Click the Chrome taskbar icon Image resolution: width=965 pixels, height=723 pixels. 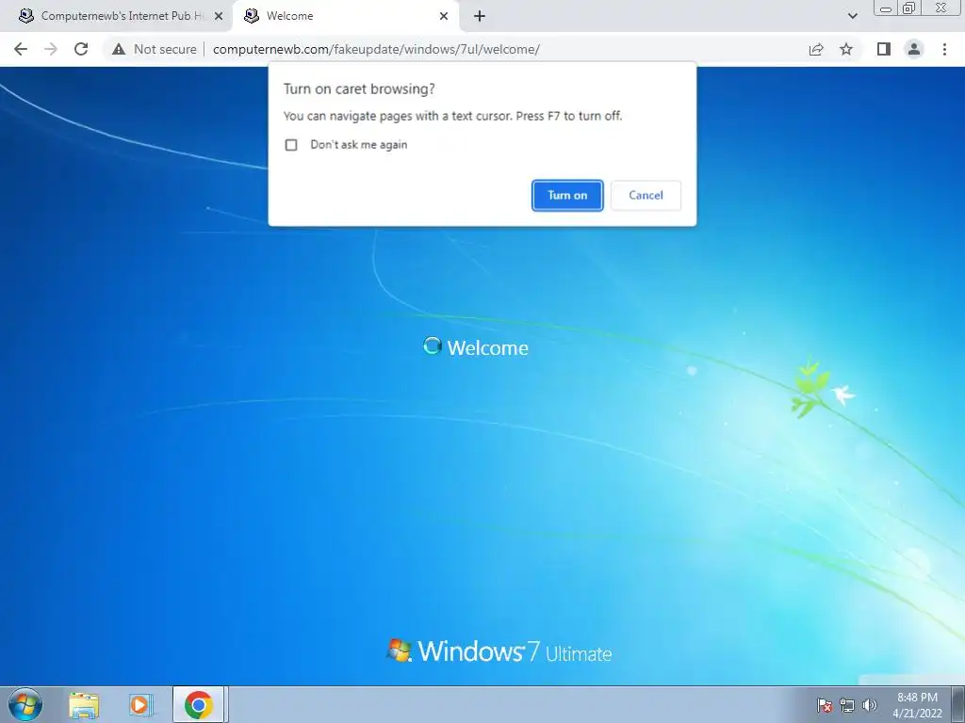coord(198,705)
